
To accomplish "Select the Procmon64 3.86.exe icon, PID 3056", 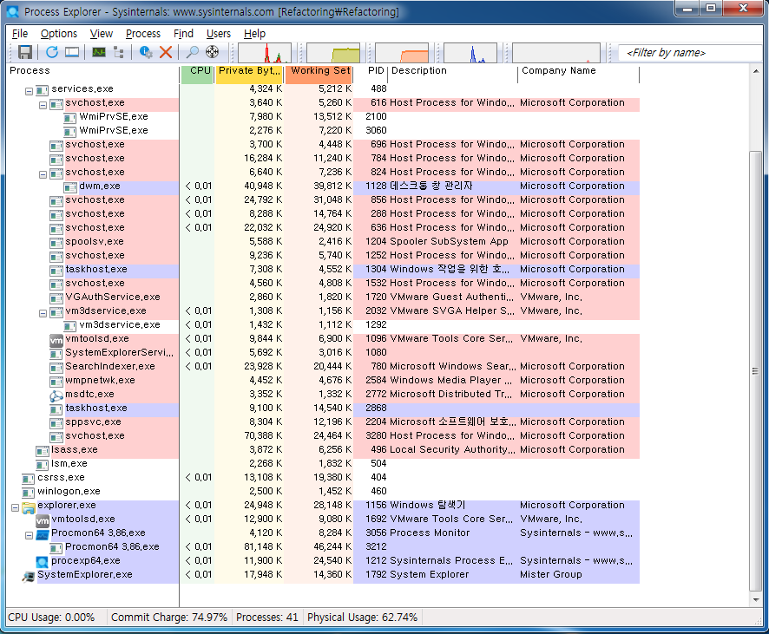I will pos(43,533).
